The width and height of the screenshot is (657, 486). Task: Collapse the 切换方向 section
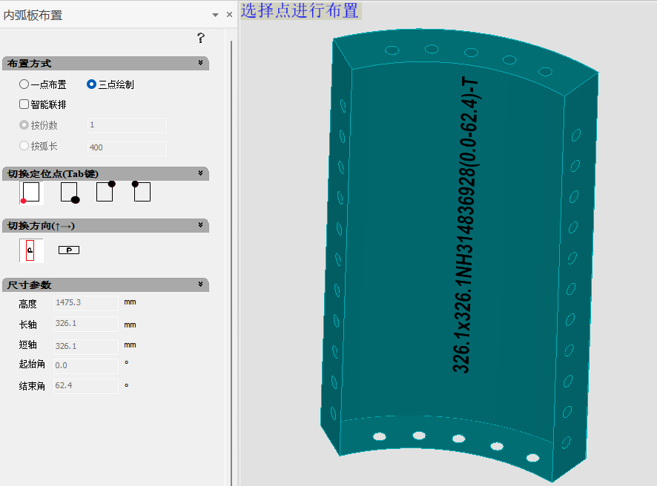(x=200, y=225)
